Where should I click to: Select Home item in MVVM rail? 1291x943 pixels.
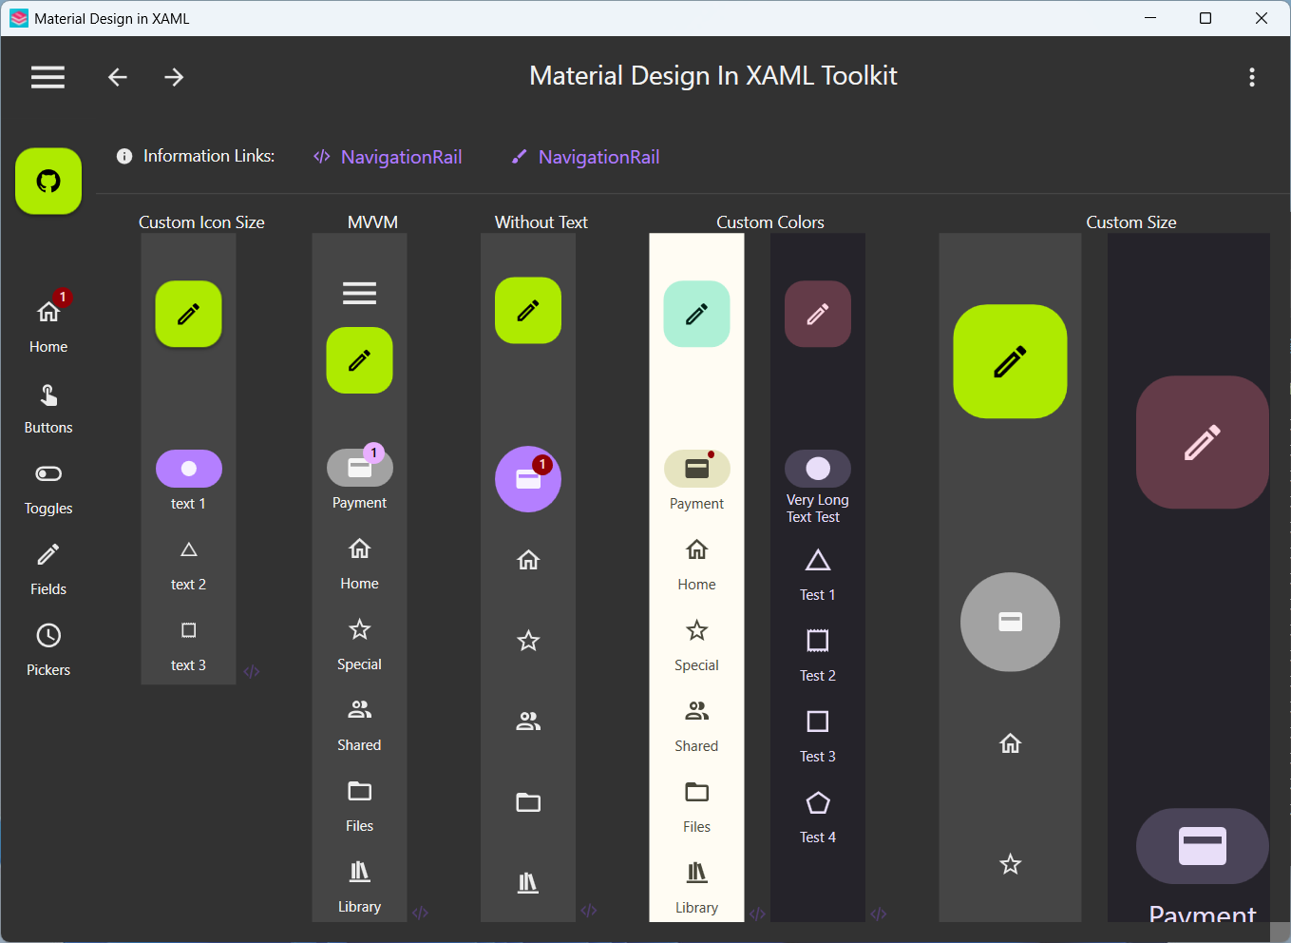(x=360, y=564)
